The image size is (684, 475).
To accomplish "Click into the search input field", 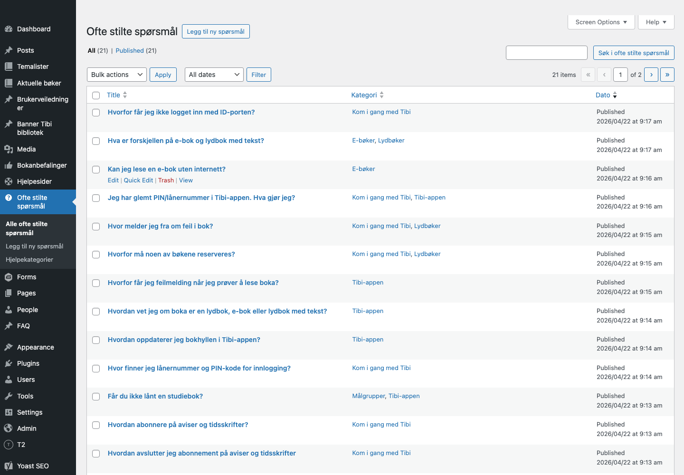I will (x=547, y=53).
